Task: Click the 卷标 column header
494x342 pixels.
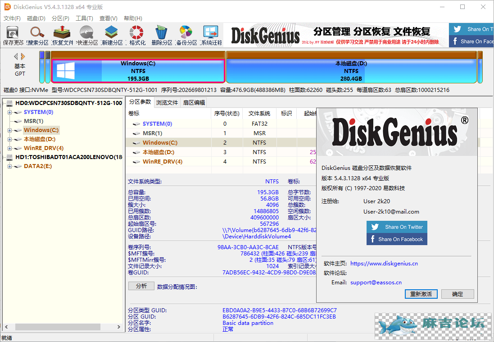Action: pos(168,114)
